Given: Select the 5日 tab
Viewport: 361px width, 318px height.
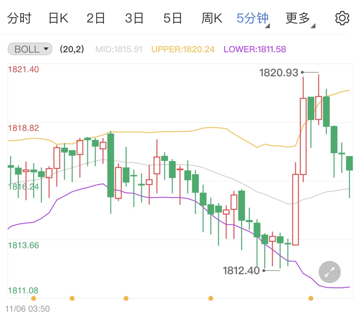Looking at the screenshot, I should pyautogui.click(x=173, y=18).
